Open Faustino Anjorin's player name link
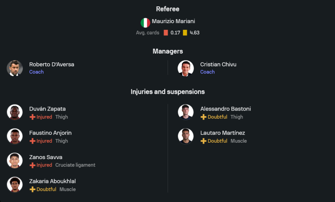 pos(50,133)
